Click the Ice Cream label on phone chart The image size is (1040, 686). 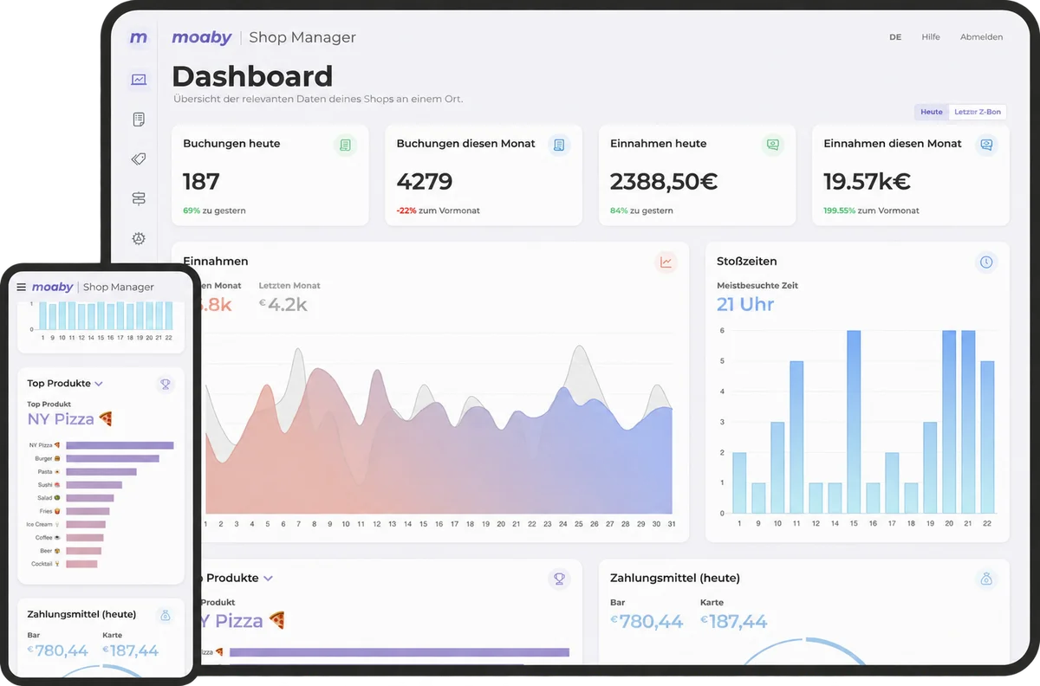pyautogui.click(x=43, y=524)
